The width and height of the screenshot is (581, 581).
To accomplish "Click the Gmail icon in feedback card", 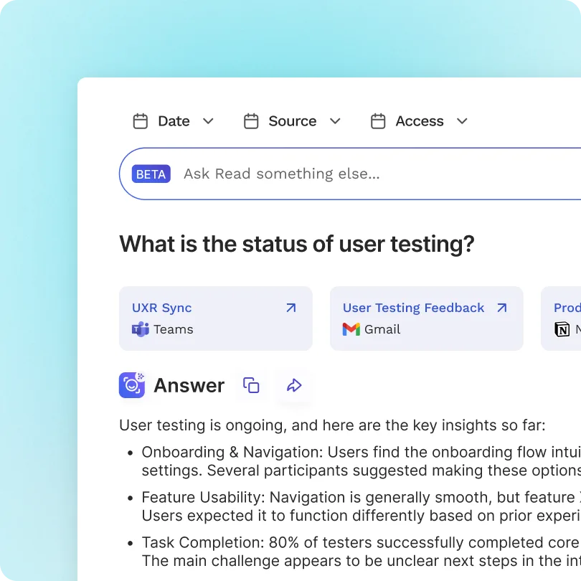I will pyautogui.click(x=351, y=329).
